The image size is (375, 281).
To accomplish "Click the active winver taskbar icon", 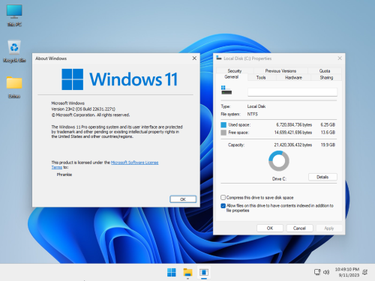I will point(204,272).
